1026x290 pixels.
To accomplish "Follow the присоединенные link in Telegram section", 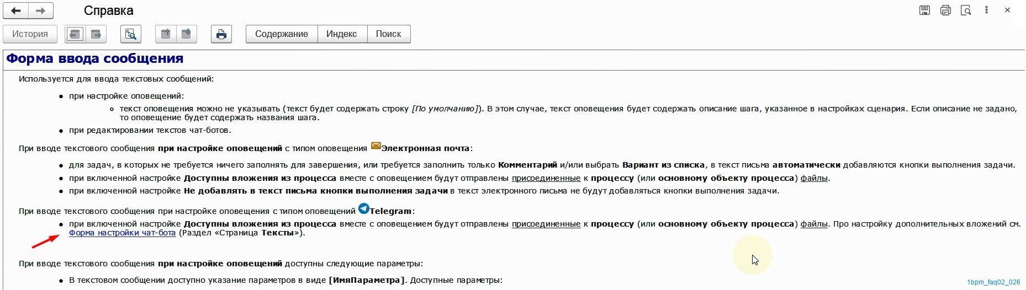I will tap(546, 224).
